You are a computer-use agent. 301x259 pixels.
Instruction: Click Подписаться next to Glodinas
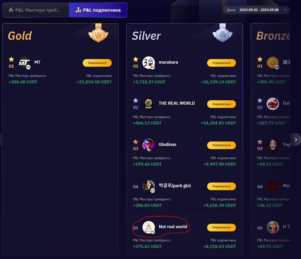[x=221, y=145]
